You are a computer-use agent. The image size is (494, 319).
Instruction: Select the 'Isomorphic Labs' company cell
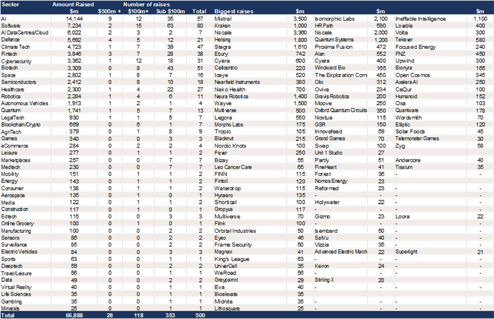click(334, 19)
